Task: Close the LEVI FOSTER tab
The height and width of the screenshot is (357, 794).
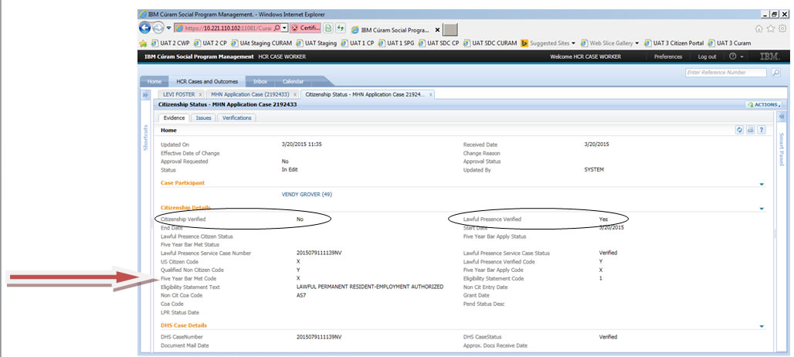Action: [x=201, y=95]
